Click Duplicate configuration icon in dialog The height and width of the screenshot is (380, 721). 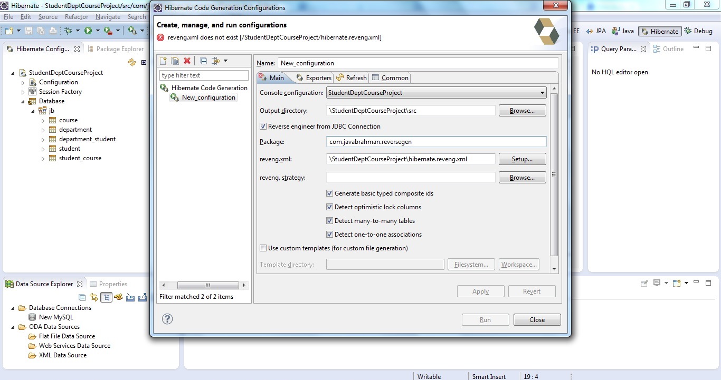tap(175, 61)
